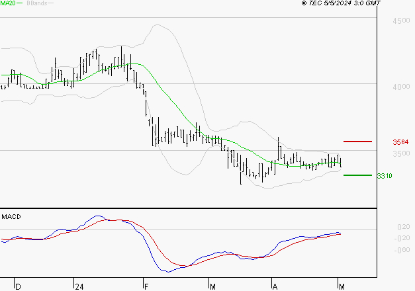The image size is (415, 291).
Task: Click the 24 year marker on time axis
Action: (79, 287)
